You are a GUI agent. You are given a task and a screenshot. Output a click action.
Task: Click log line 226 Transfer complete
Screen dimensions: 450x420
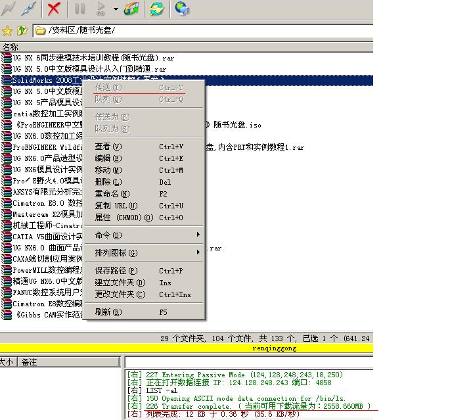[x=249, y=406]
